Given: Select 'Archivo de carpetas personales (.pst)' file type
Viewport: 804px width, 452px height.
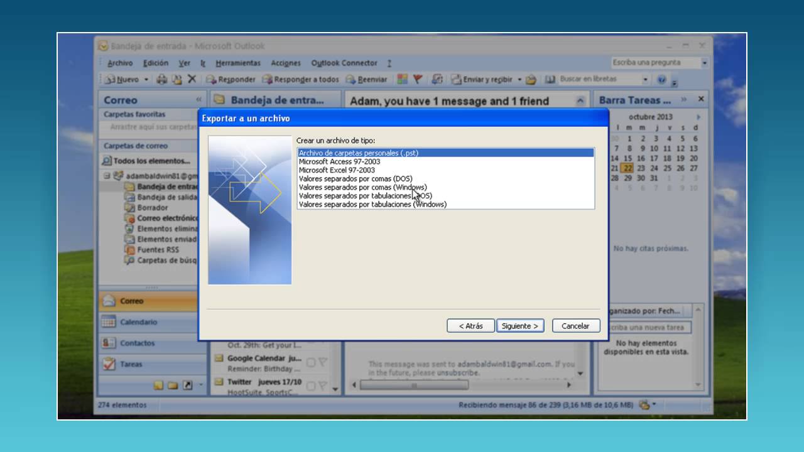Looking at the screenshot, I should click(x=445, y=153).
